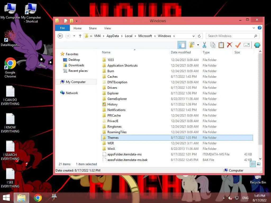Select Desktop in the navigation pane
271x203 pixels.
click(x=71, y=60)
